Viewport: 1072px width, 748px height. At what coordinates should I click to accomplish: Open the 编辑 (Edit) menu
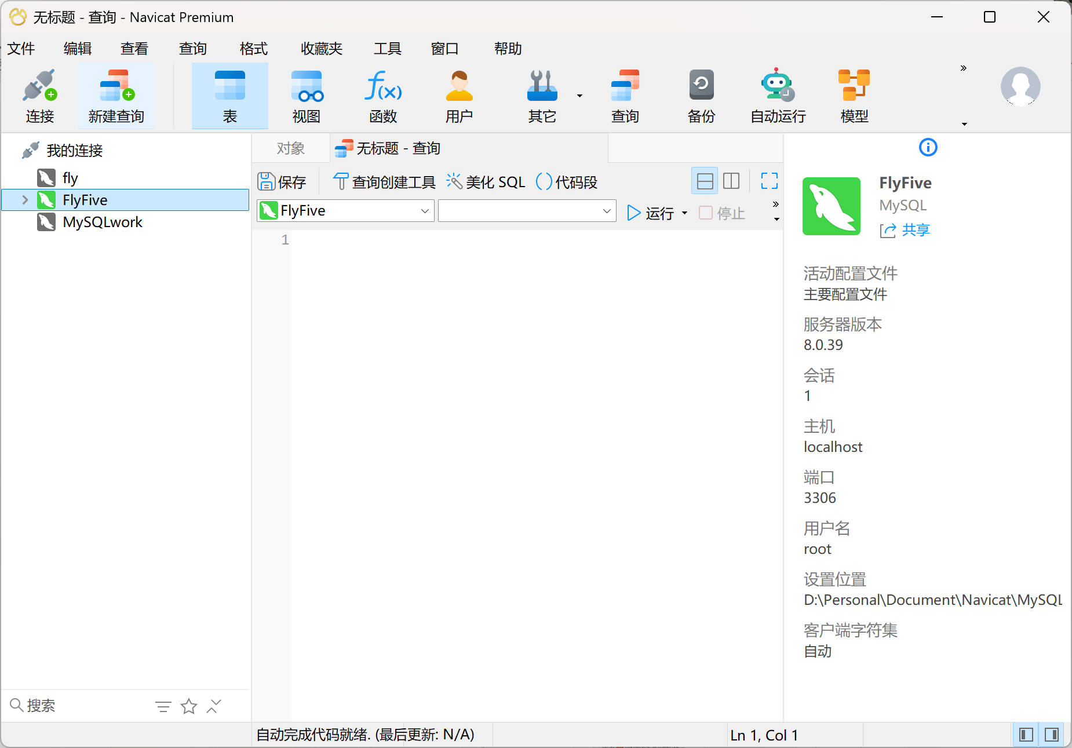78,49
